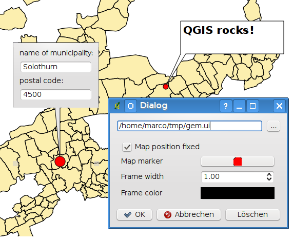The image size is (293, 241).
Task: Click the large red marker on Solothurn
Action: tap(60, 162)
